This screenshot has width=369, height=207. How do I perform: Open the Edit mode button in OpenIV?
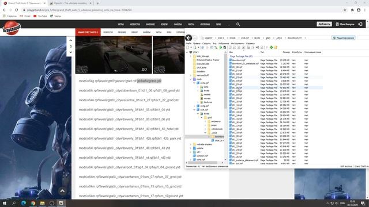(x=344, y=38)
